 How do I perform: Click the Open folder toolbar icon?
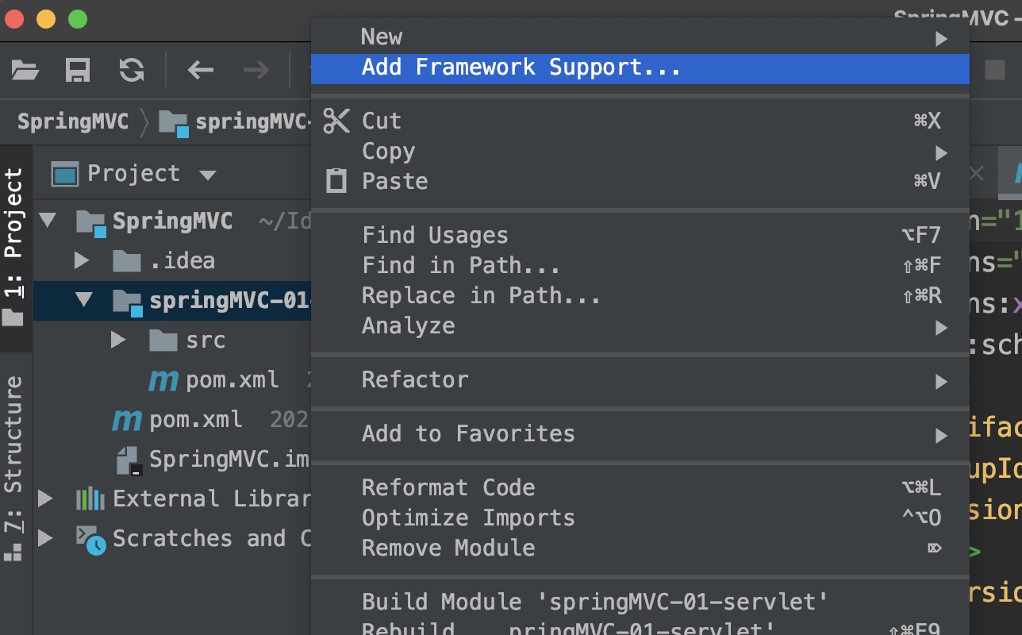25,70
